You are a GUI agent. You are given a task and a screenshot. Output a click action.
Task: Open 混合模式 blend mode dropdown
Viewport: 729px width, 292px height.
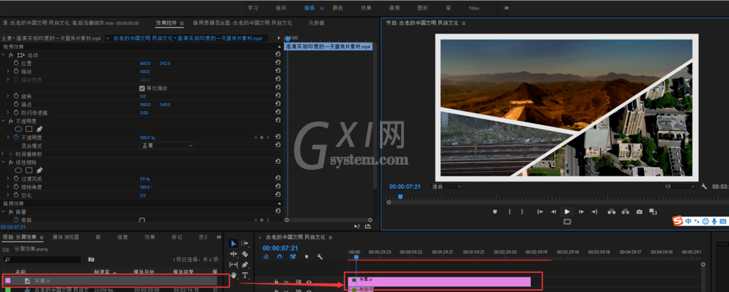tap(166, 146)
